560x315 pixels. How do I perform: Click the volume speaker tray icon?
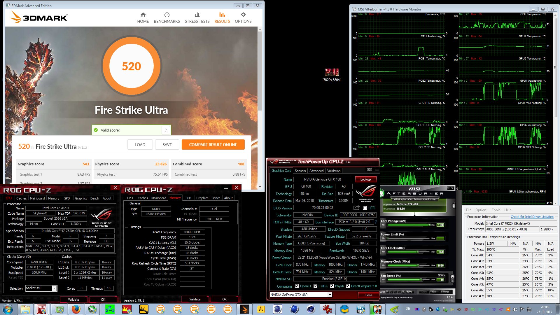tap(515, 309)
